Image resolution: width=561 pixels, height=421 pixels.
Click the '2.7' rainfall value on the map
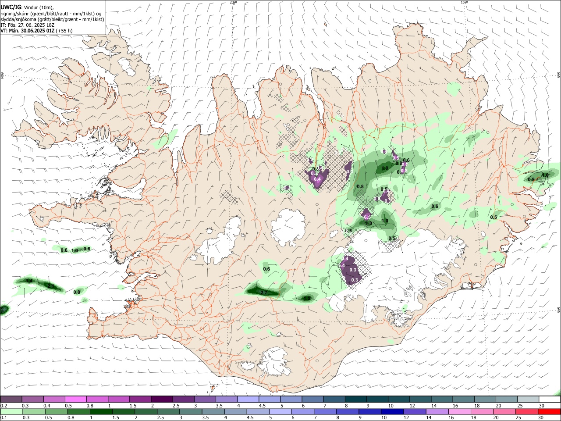point(264,292)
